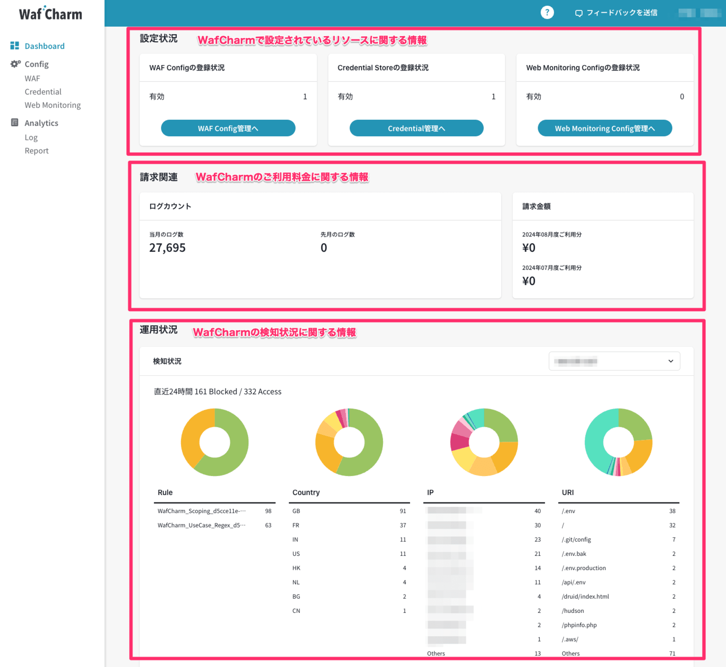The image size is (726, 667).
Task: Open the user account name in header
Action: [700, 13]
